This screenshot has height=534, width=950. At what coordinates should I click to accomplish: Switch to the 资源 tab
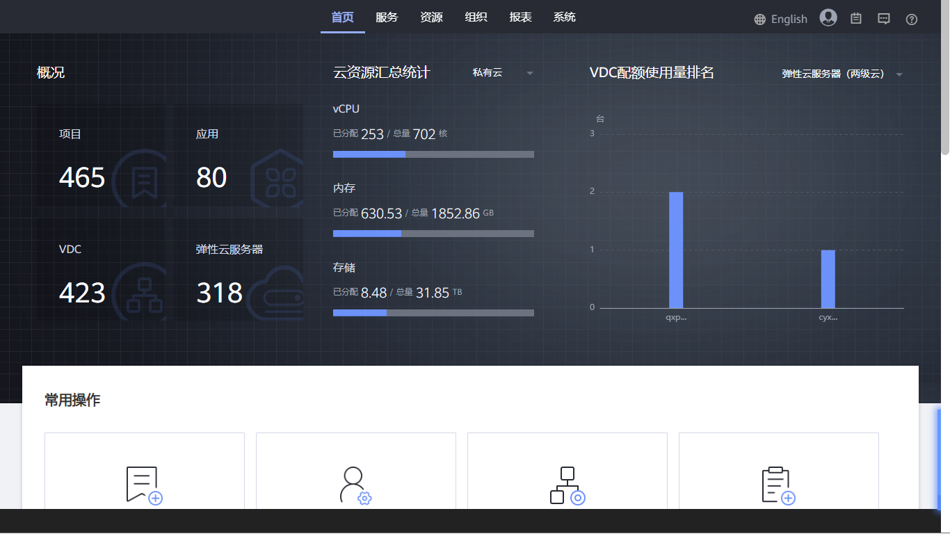431,17
